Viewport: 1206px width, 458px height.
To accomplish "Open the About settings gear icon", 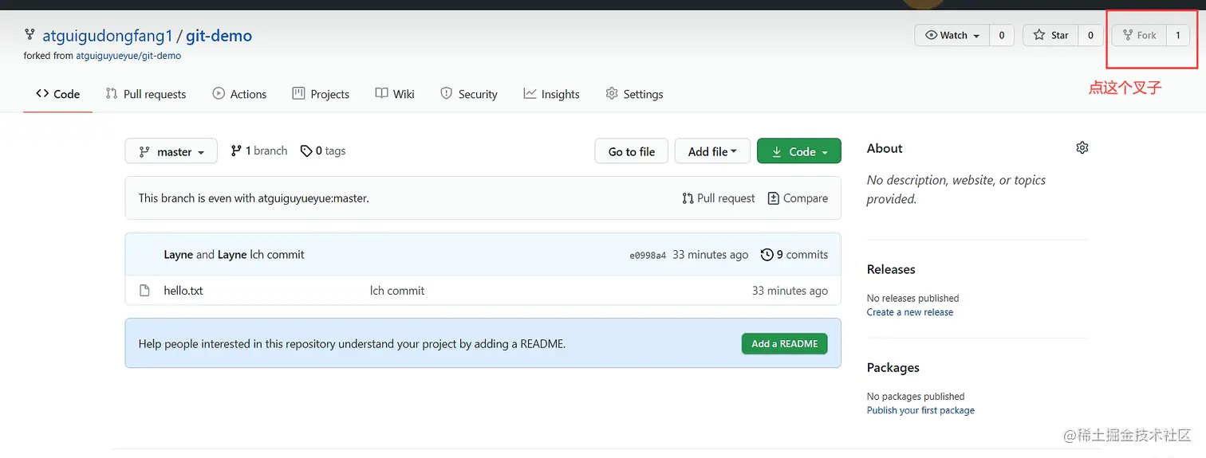I will point(1082,147).
